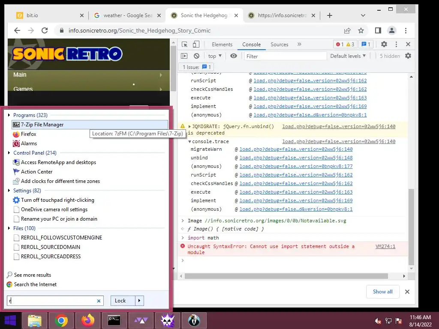Collapse the Control Panel (214) group
This screenshot has height=329, width=439.
(9, 153)
